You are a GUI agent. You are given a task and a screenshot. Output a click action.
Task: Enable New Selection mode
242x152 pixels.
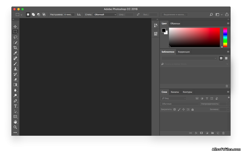28,15
